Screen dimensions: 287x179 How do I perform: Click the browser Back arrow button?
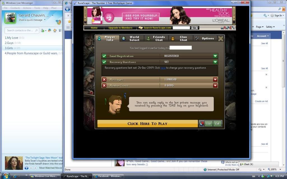[68, 9]
